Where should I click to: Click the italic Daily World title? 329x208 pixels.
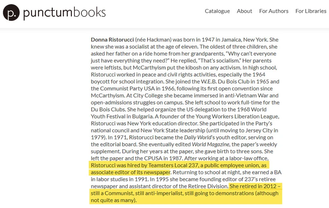coord(197,137)
